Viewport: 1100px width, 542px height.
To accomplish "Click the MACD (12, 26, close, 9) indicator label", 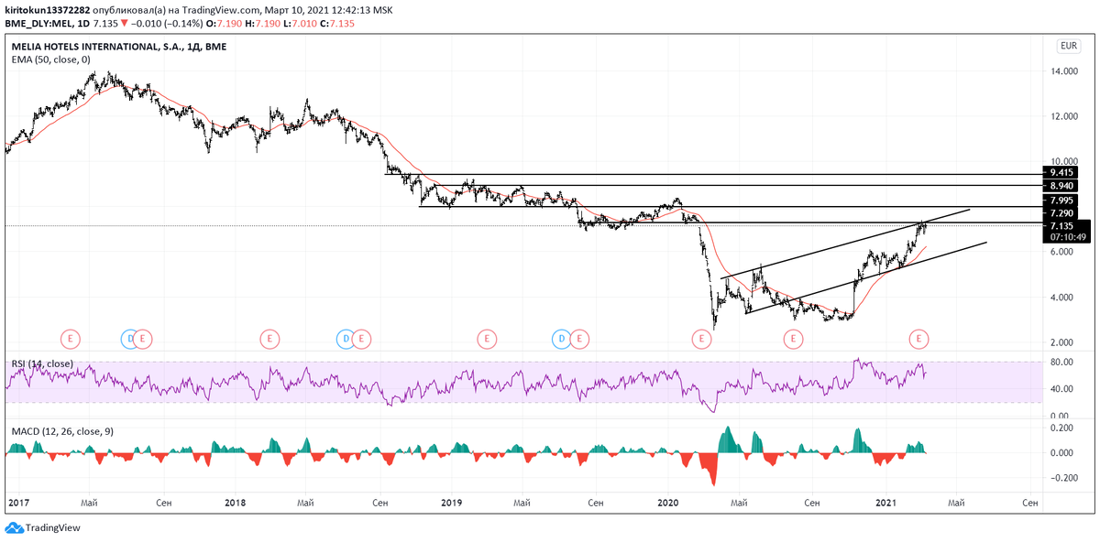I will [x=64, y=429].
